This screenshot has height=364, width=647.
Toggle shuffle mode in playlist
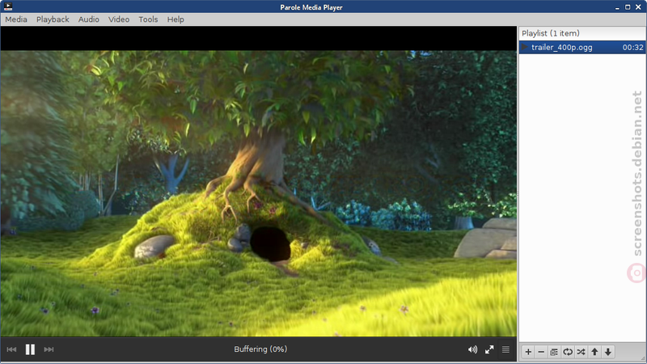(581, 352)
